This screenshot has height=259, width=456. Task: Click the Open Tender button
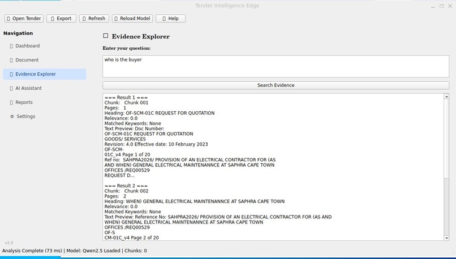pyautogui.click(x=24, y=19)
